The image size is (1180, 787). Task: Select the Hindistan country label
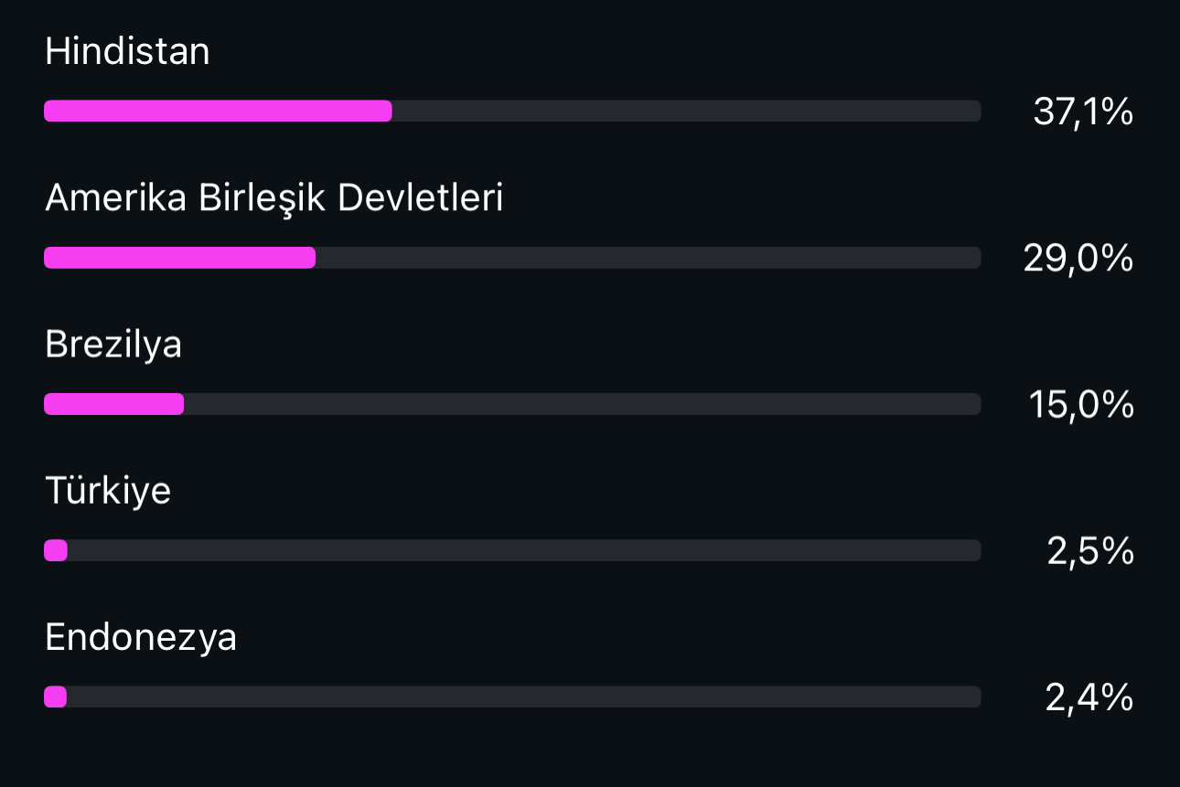click(127, 51)
